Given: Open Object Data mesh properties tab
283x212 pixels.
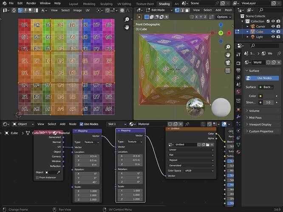Looking at the screenshot, I should pos(238,145).
